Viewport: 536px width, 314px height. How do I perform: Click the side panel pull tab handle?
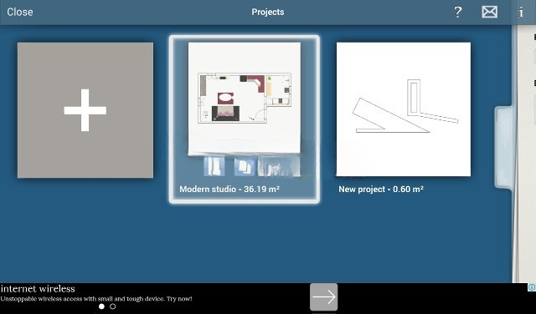(x=503, y=147)
